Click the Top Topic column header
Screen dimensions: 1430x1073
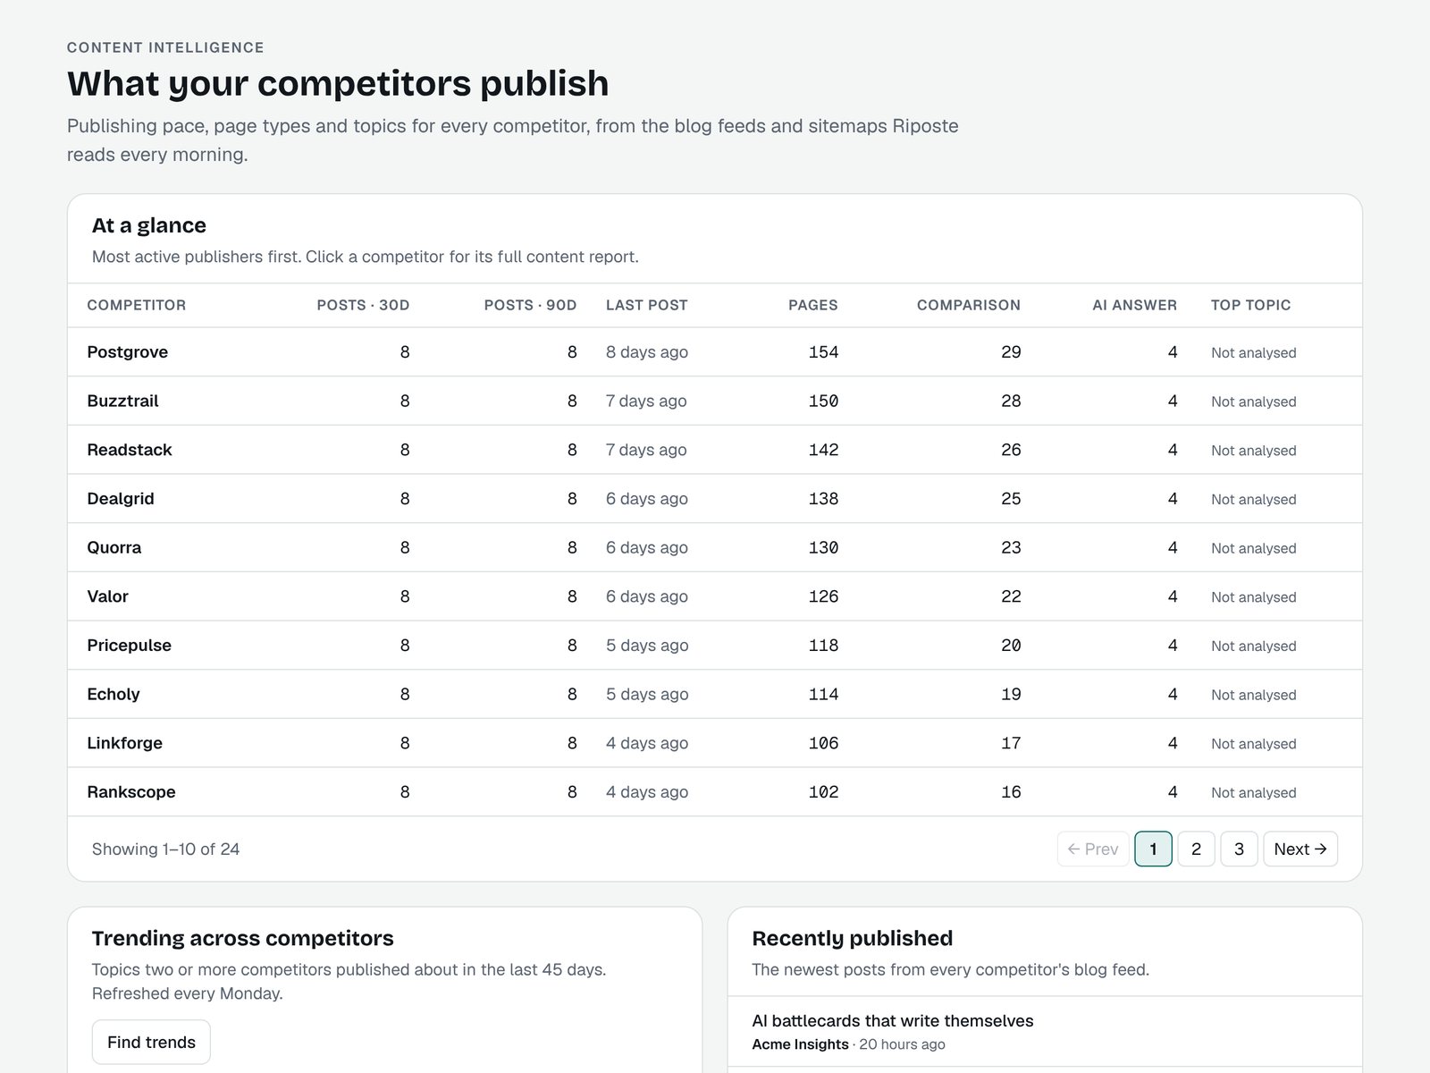(x=1251, y=305)
